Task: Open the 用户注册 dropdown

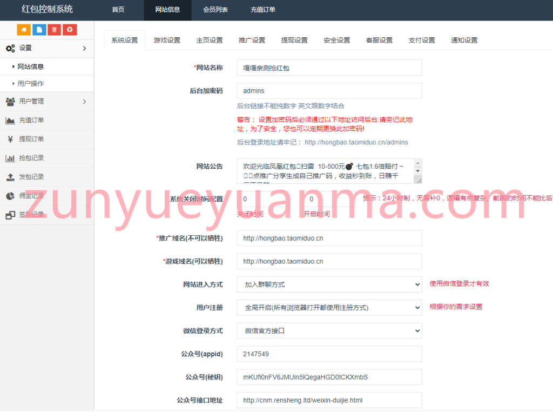Action: [x=329, y=308]
